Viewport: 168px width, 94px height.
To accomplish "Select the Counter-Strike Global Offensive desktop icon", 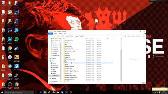I will (x=17, y=58).
